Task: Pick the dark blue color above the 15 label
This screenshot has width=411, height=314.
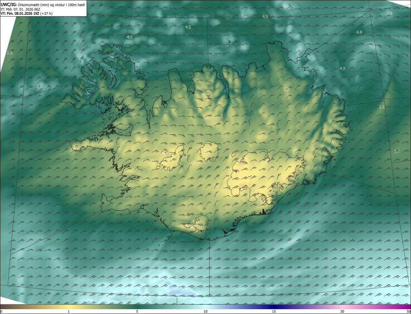Action: point(274,307)
